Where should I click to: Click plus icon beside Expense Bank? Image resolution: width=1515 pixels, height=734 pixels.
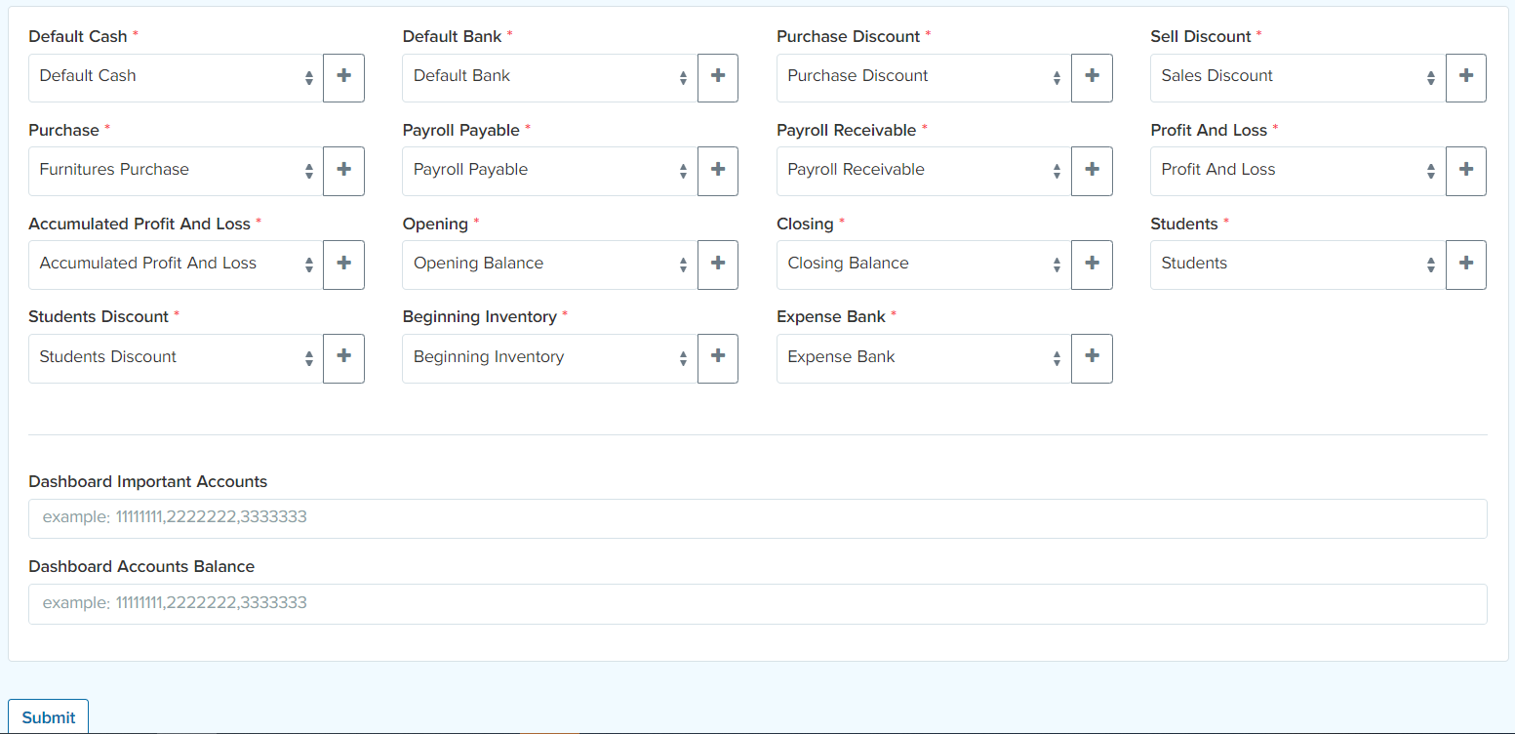1092,358
